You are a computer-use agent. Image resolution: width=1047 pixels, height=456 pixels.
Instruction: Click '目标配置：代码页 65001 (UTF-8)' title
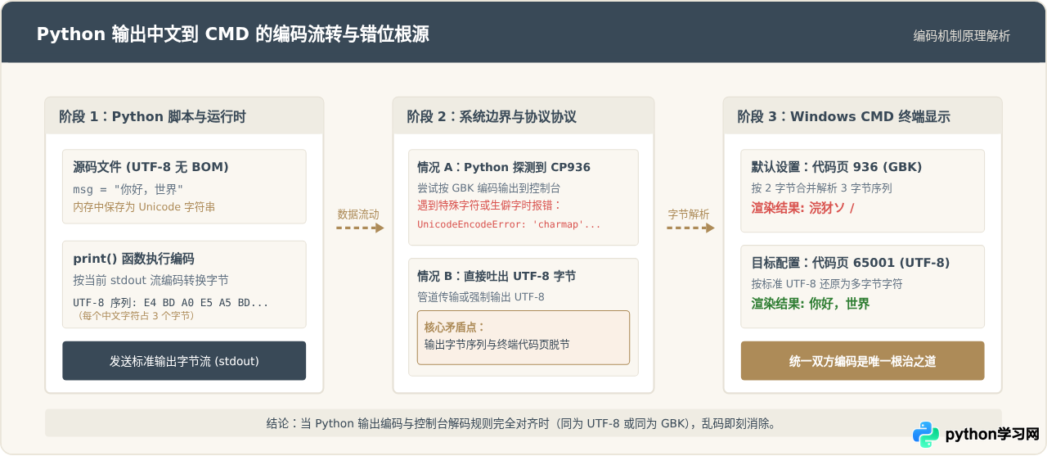851,263
